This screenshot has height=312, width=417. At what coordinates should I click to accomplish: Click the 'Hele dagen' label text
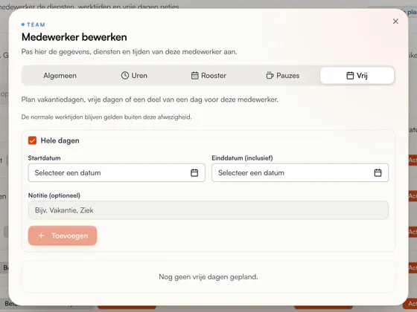click(x=60, y=140)
